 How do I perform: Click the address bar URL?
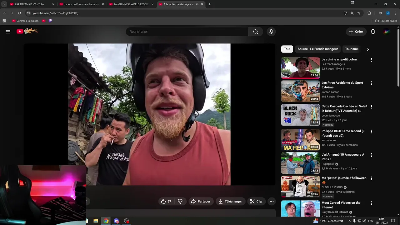click(55, 13)
